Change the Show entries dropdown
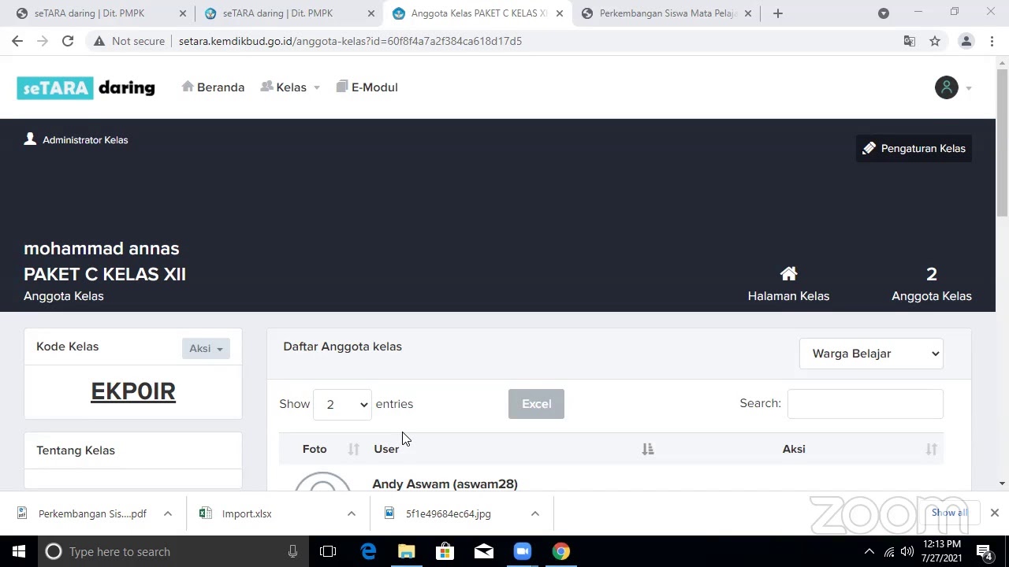This screenshot has height=567, width=1009. coord(342,404)
